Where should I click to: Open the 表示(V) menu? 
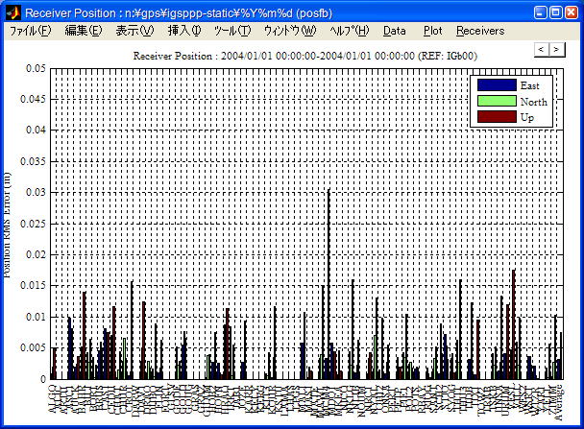click(x=134, y=31)
